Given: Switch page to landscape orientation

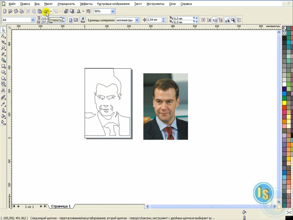Looking at the screenshot, I should pos(76,20).
